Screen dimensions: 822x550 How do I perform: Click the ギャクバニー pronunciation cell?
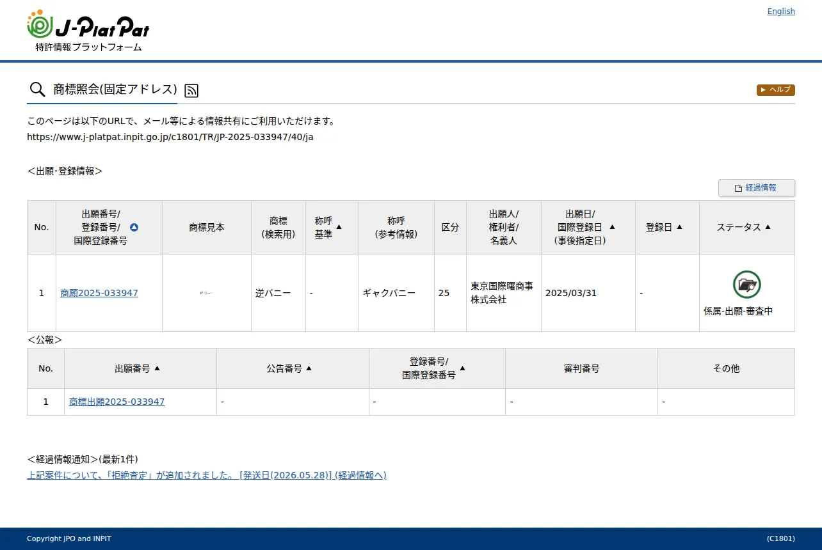point(396,293)
